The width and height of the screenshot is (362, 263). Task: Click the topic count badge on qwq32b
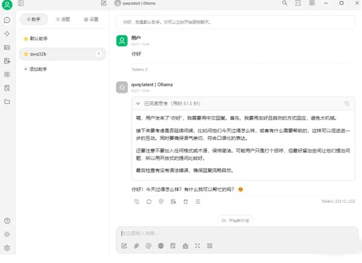98,54
